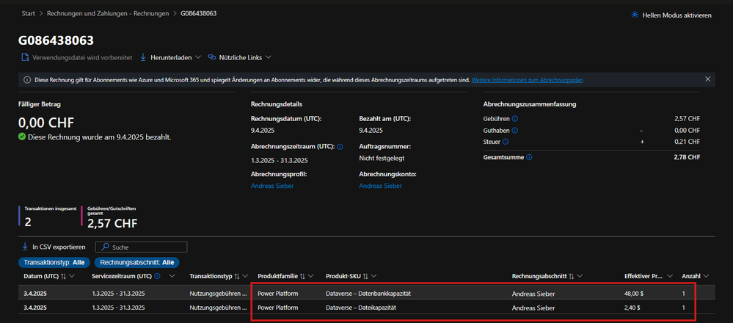Open Rechnungen und Zahlungen - Rechnungen breadcrumb

click(x=108, y=13)
